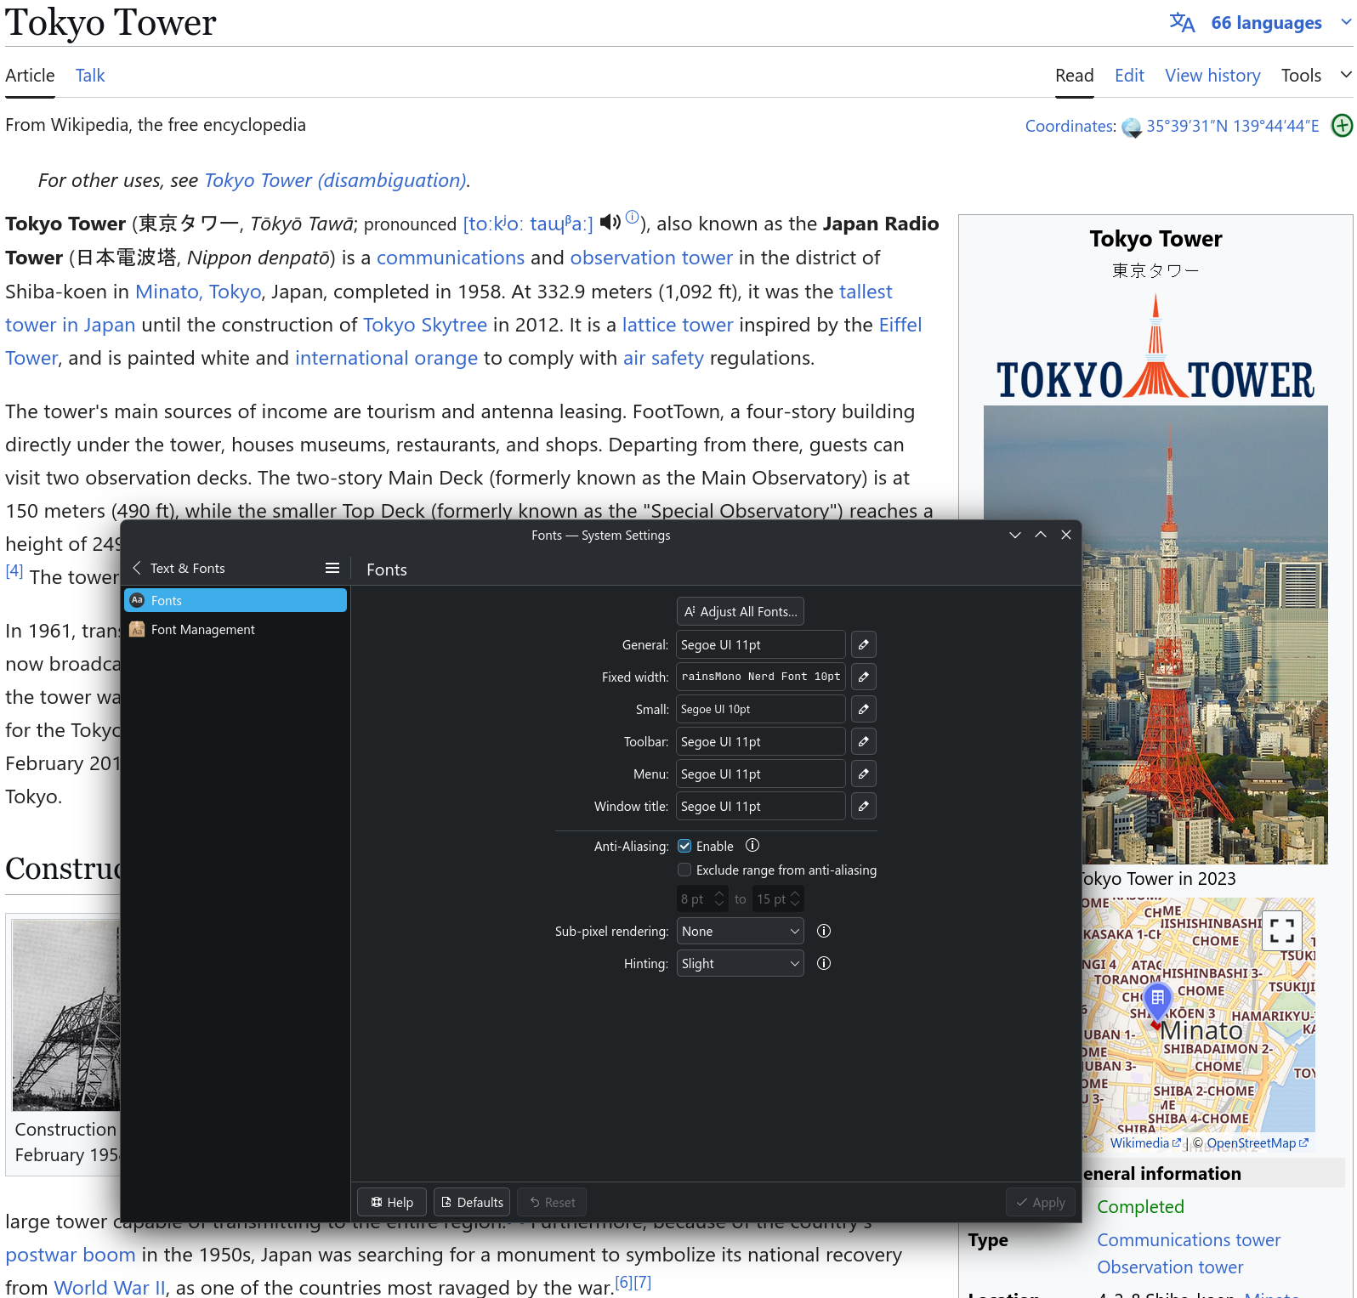Click the Help button

392,1202
